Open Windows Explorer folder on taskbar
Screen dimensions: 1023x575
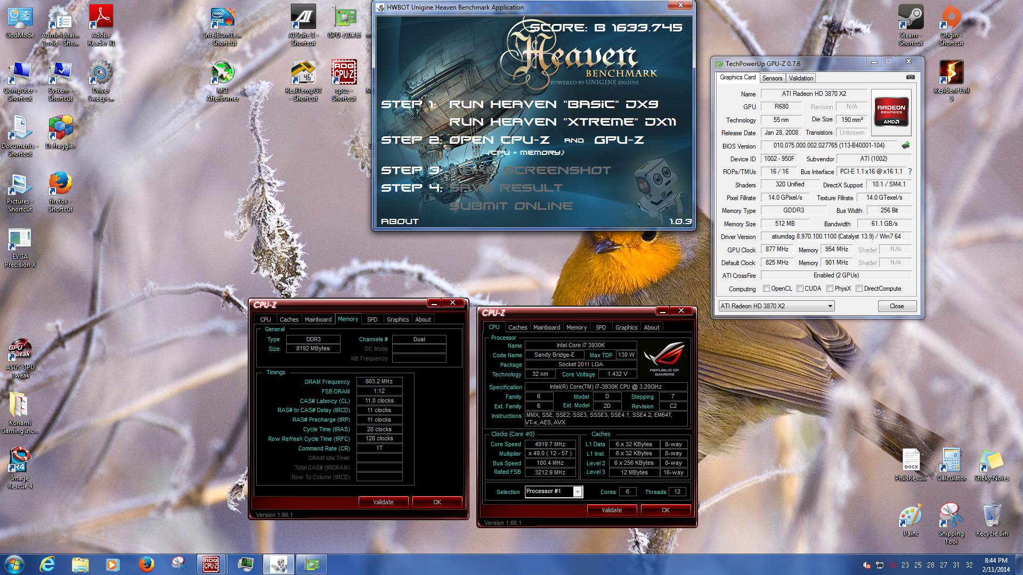80,564
